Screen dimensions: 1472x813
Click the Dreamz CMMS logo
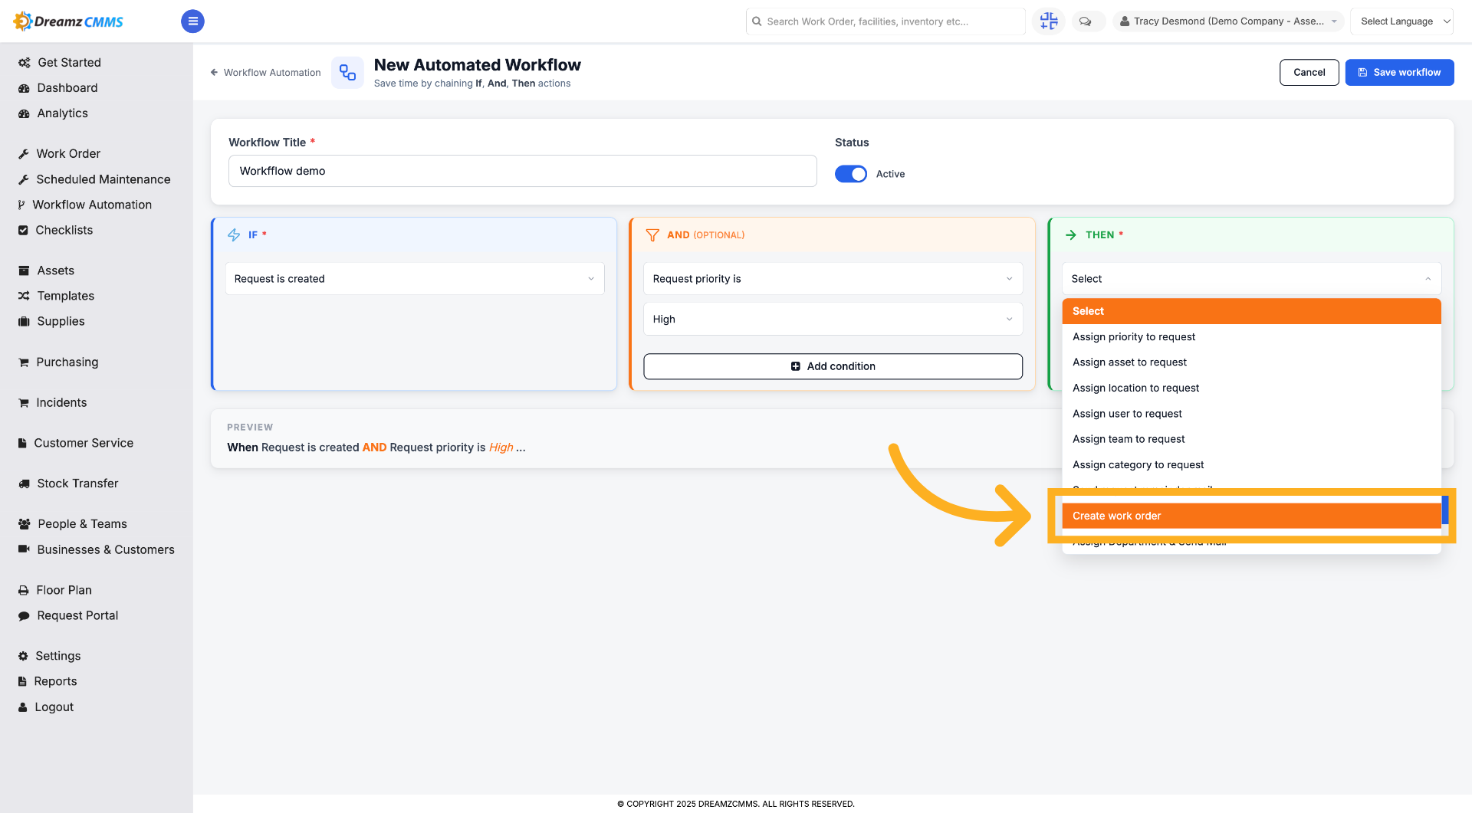68,21
